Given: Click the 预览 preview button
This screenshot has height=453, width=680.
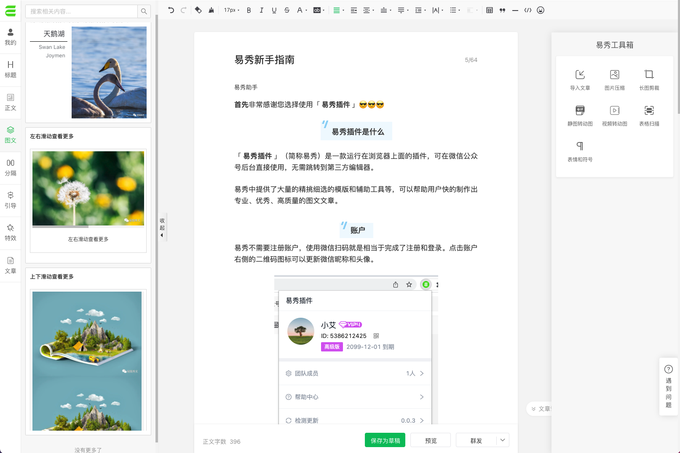Looking at the screenshot, I should tap(431, 440).
